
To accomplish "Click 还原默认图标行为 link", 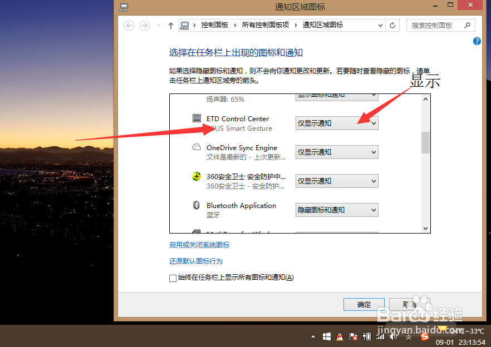I will click(196, 261).
